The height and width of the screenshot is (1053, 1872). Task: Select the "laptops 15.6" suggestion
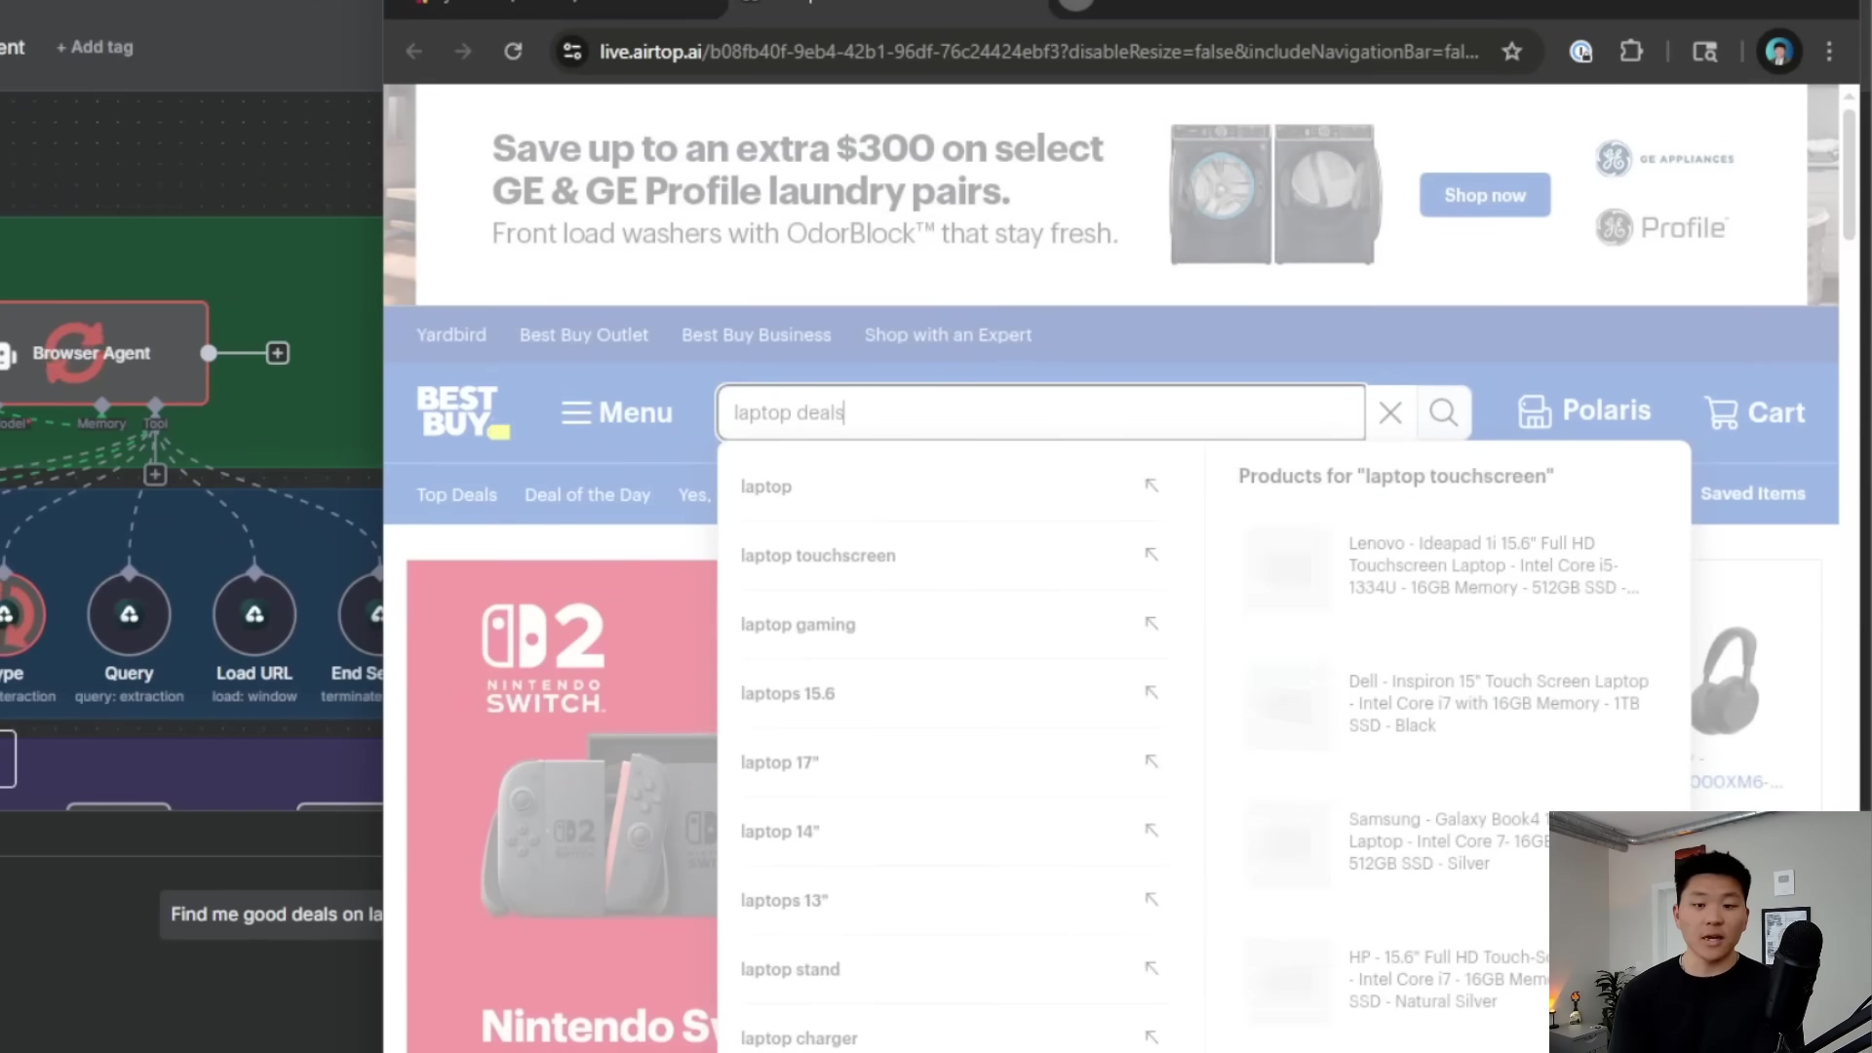(787, 694)
